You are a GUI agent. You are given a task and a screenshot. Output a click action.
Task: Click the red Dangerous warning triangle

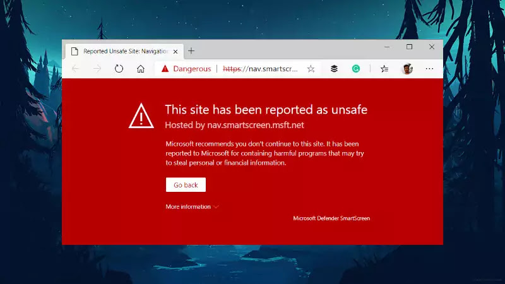coord(165,69)
